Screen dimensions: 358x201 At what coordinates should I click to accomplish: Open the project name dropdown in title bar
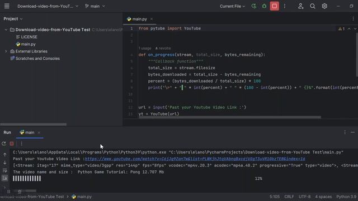48,6
